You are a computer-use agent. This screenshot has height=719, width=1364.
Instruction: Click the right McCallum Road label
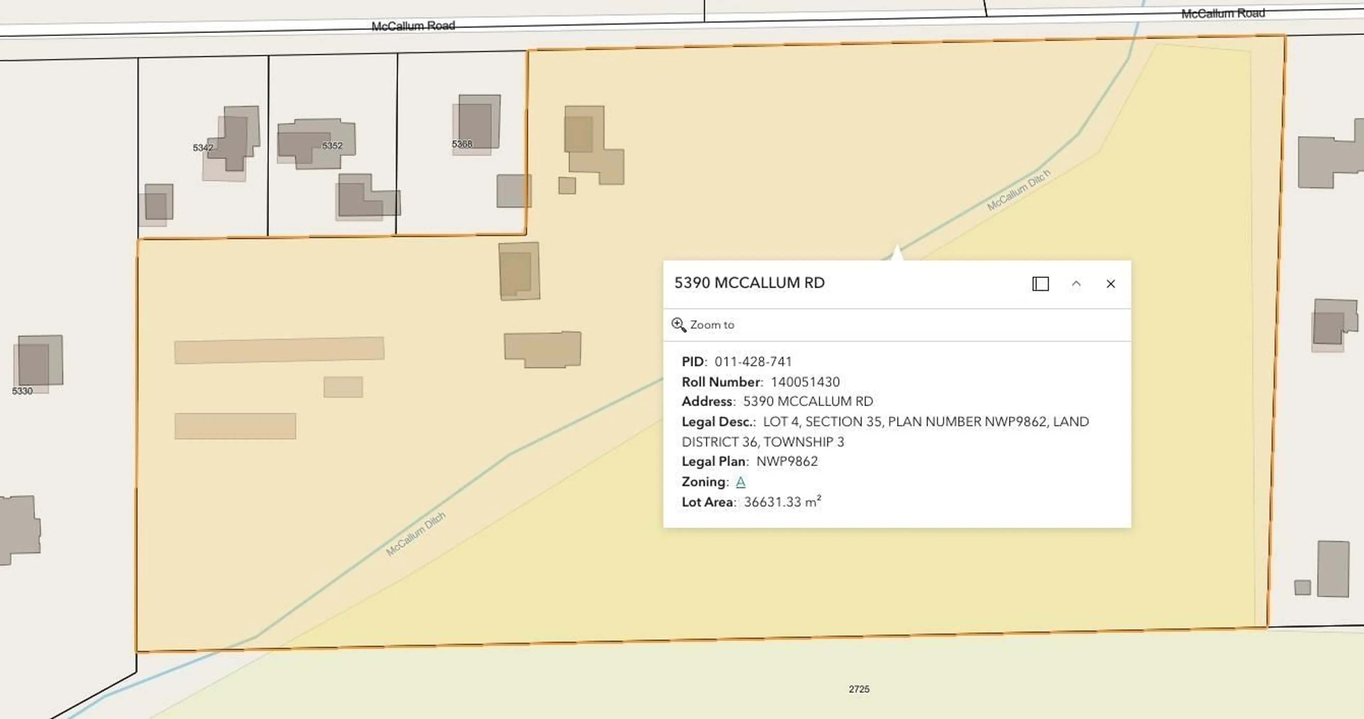pyautogui.click(x=1223, y=13)
